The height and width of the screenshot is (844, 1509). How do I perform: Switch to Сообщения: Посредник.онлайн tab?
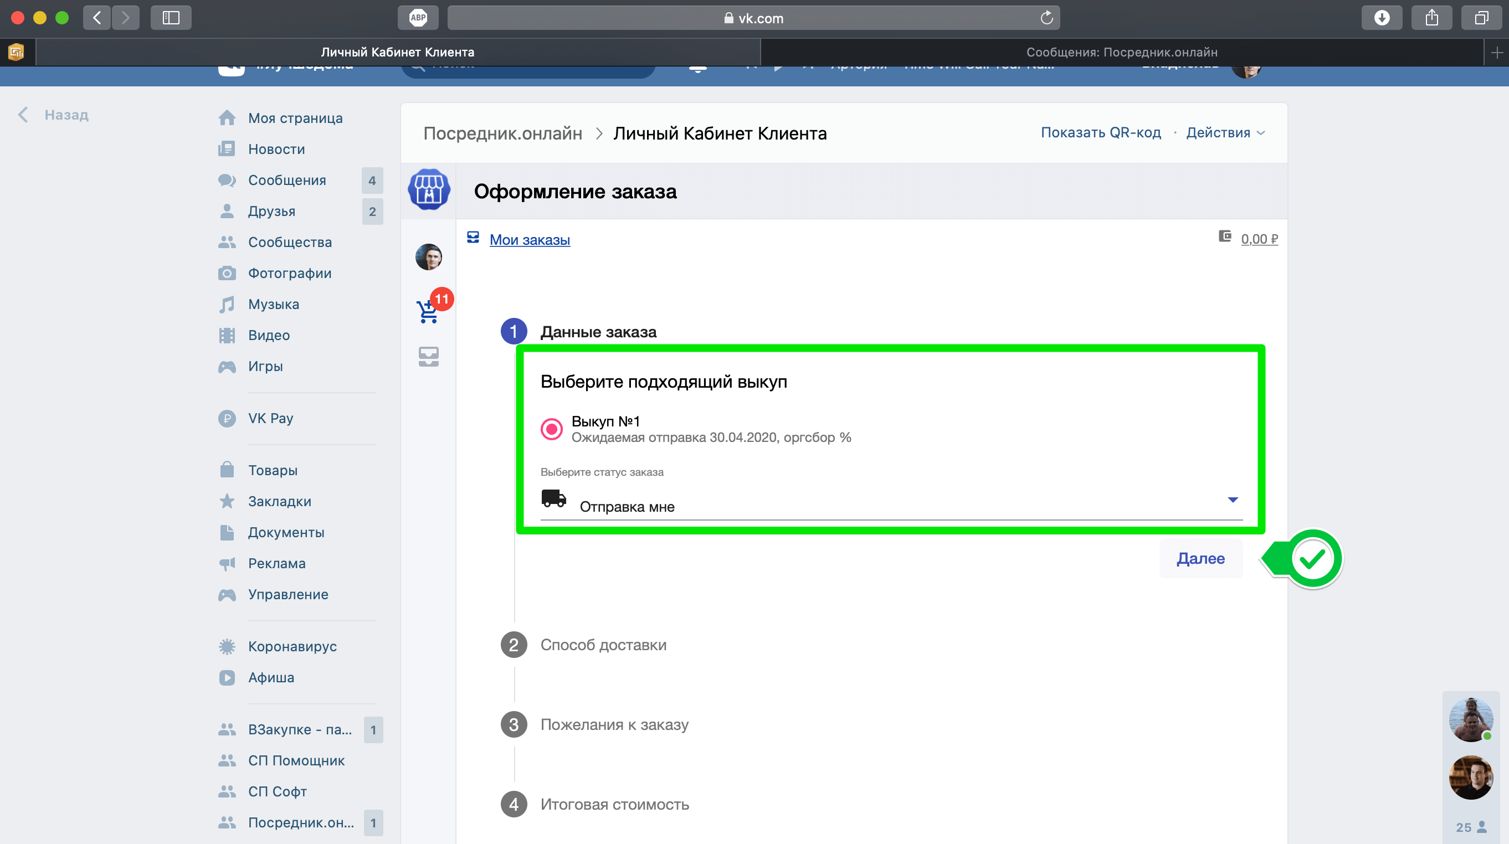(1121, 52)
